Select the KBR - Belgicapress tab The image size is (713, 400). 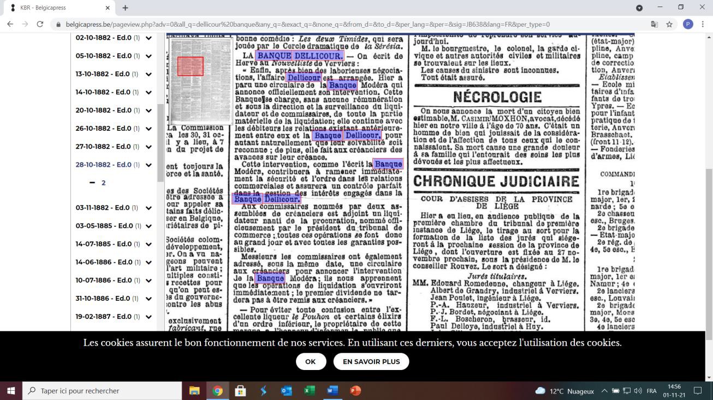[57, 8]
